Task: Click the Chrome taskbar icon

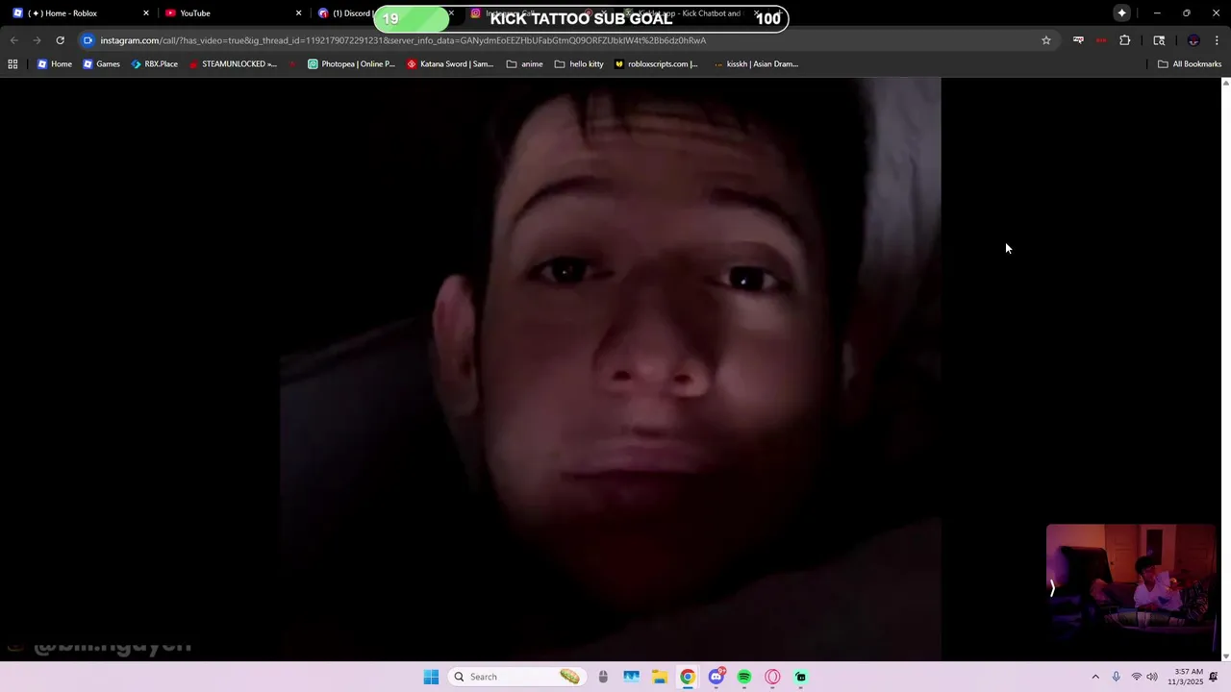Action: 688,677
